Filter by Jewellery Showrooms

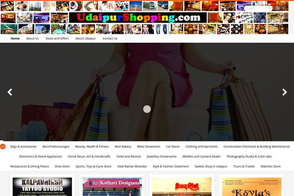coord(162,156)
